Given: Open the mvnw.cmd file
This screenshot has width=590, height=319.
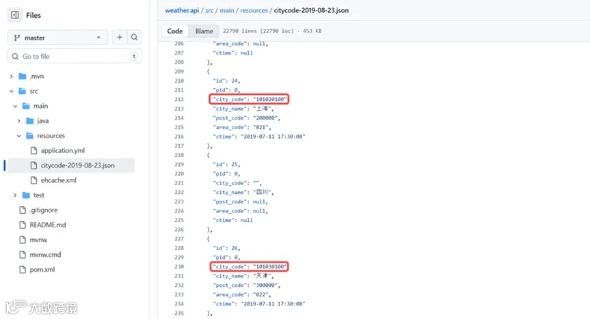Looking at the screenshot, I should coord(45,254).
